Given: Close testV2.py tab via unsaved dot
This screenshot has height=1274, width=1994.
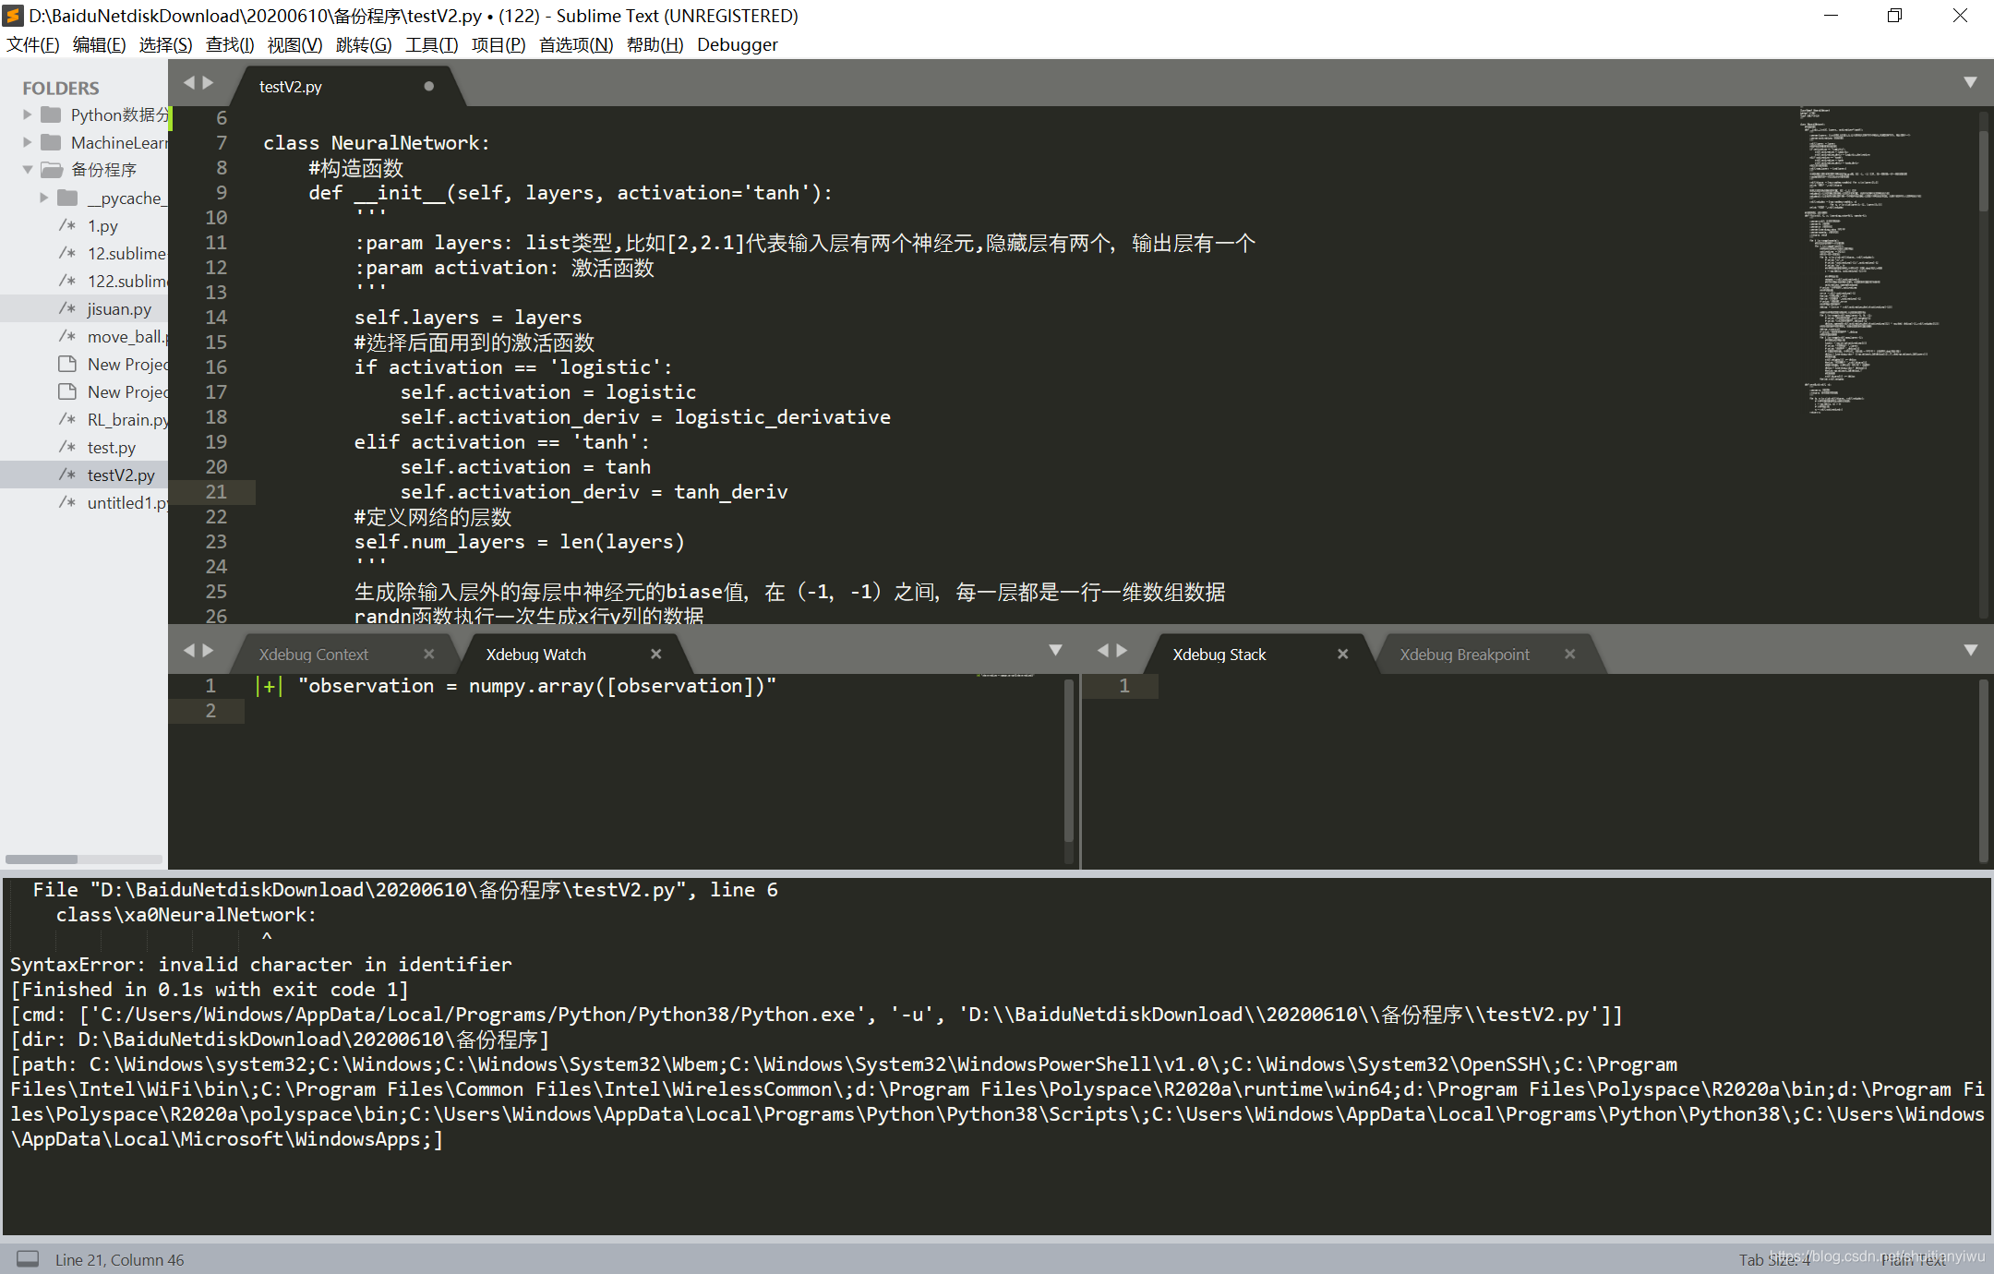Looking at the screenshot, I should (x=428, y=86).
